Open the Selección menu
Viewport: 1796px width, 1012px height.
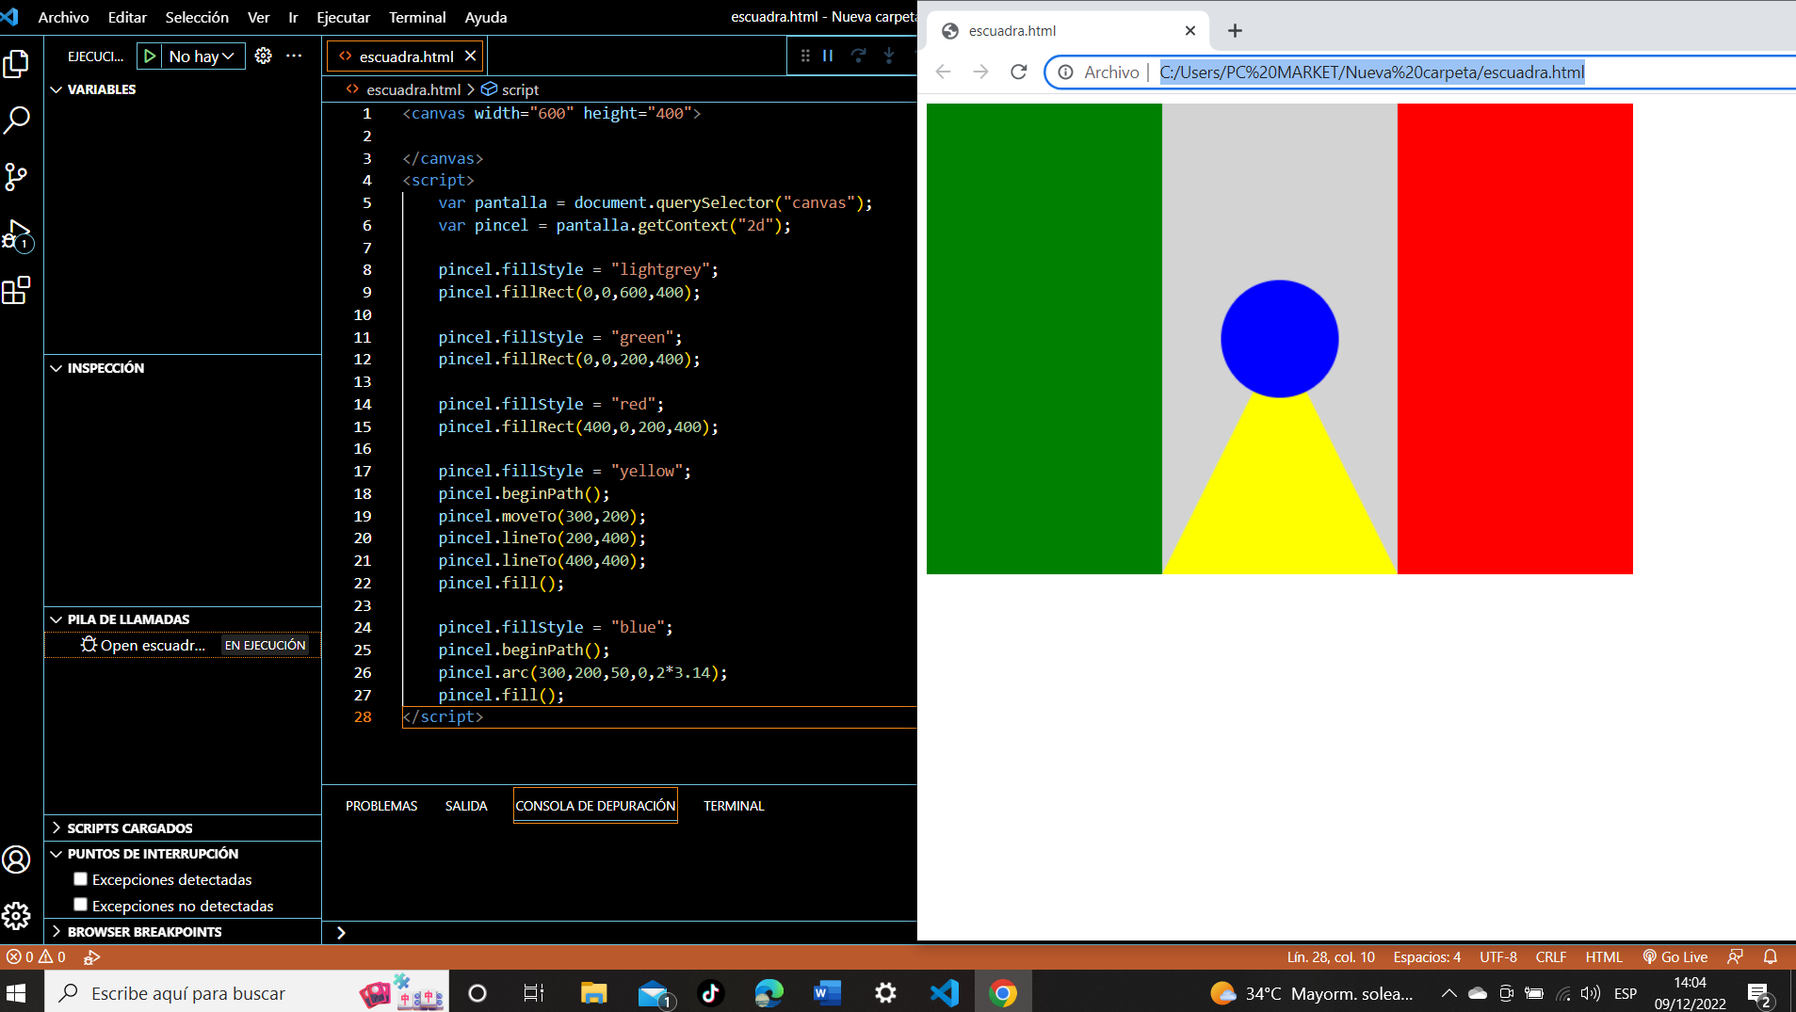[197, 17]
